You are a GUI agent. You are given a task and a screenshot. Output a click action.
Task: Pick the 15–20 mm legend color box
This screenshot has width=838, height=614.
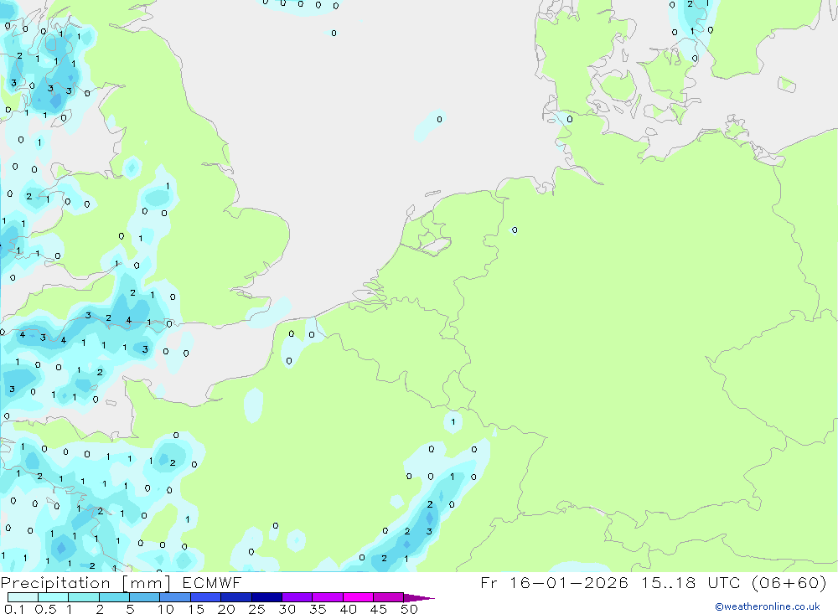coord(206,597)
